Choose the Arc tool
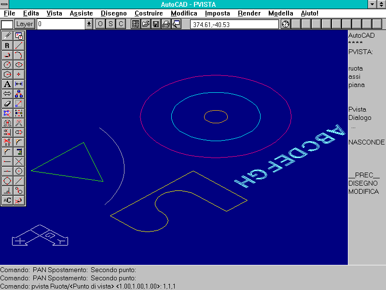This screenshot has width=386, height=290. (19, 55)
